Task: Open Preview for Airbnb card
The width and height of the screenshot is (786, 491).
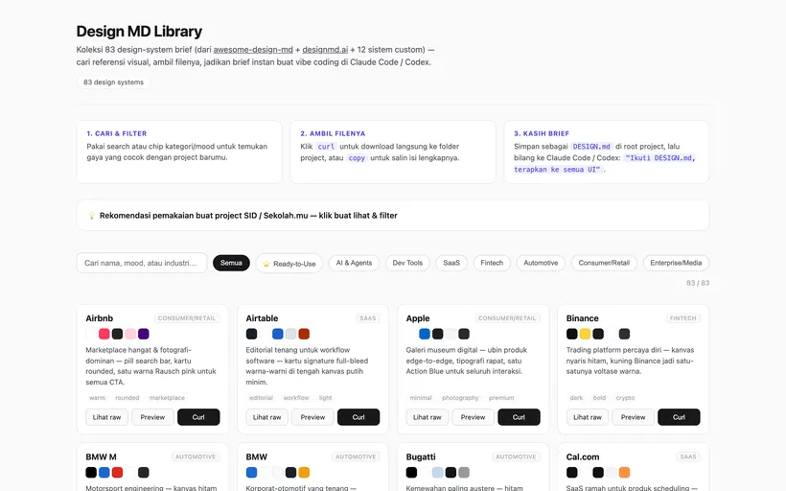Action: 152,417
